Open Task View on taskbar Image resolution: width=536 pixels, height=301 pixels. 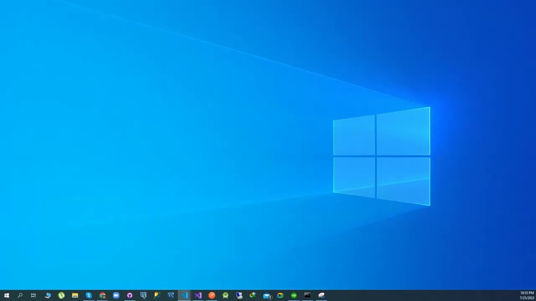click(x=33, y=296)
